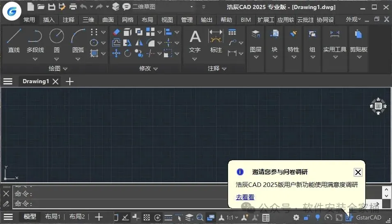The height and width of the screenshot is (224, 392).
Task: Open 圆弧 arc options dropdown arrow
Action: click(78, 59)
